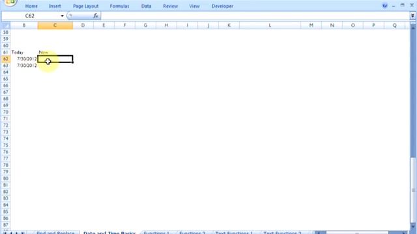Viewport: 417px width, 234px height.
Task: Restore the workbook window
Action: pyautogui.click(x=403, y=6)
